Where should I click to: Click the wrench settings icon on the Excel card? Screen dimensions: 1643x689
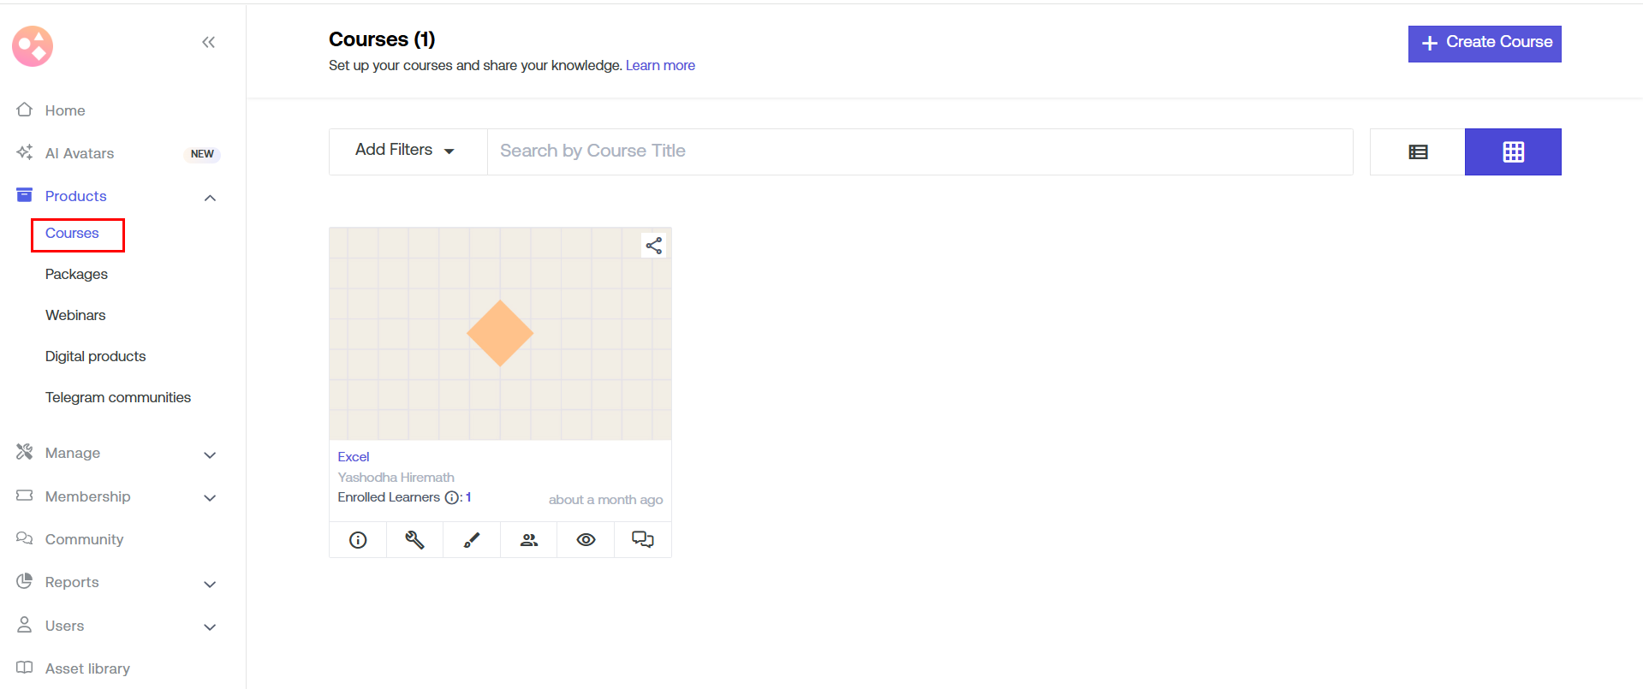click(x=414, y=540)
